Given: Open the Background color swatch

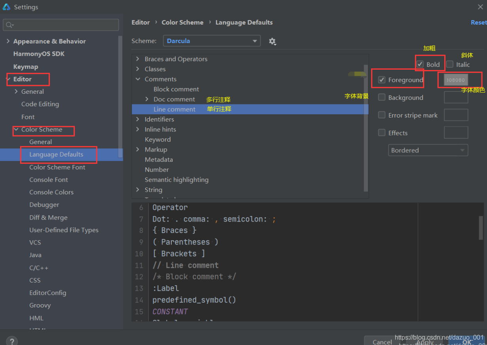Looking at the screenshot, I should [456, 97].
